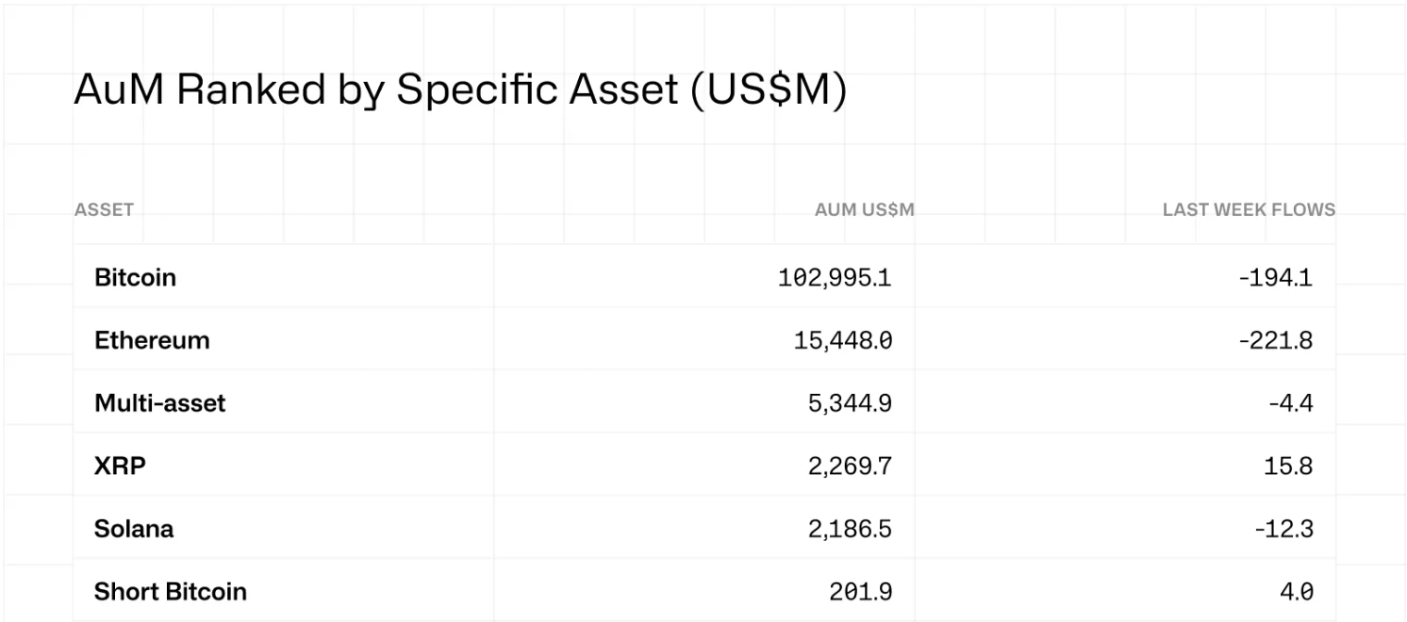Viewport: 1407px width, 622px height.
Task: Click XRP AUM value 2,269.7
Action: [x=850, y=466]
